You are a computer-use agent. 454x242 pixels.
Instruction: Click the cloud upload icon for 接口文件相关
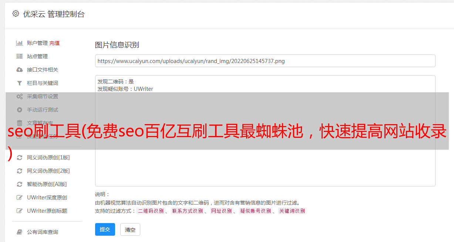click(20, 70)
